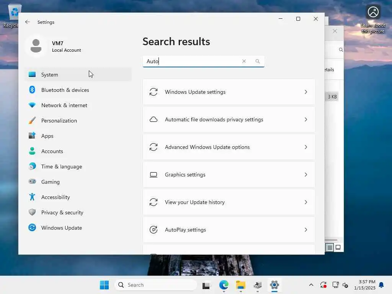Click the Windows Update circular arrows sidebar icon

32,227
